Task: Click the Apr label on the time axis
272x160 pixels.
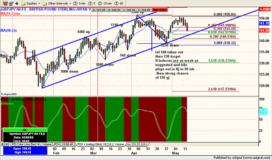Action: pos(134,153)
